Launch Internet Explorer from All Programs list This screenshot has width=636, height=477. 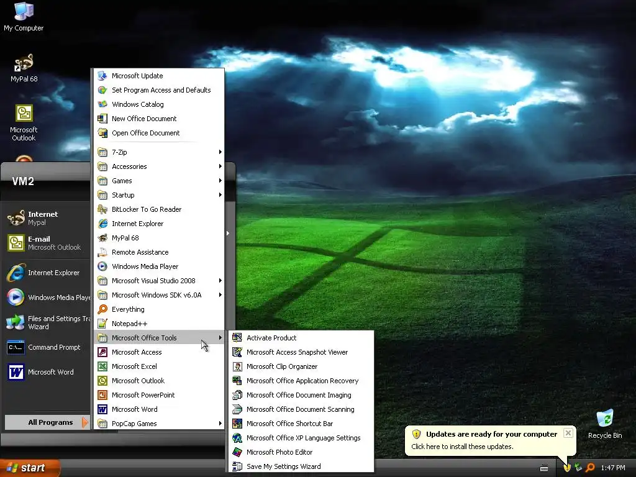pyautogui.click(x=158, y=224)
